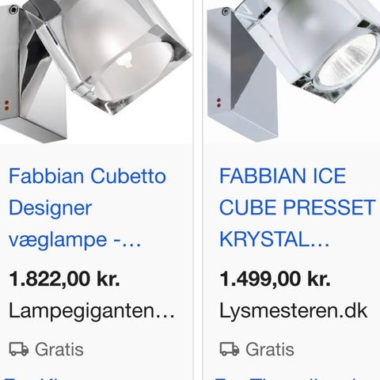Open the Fabbian Ice Cube product image
Image resolution: width=380 pixels, height=380 pixels.
click(291, 72)
